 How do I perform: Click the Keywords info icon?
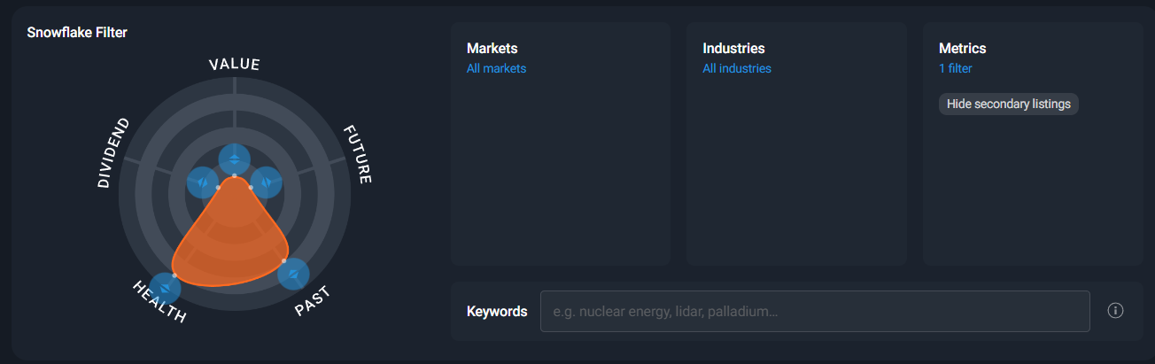pos(1115,311)
